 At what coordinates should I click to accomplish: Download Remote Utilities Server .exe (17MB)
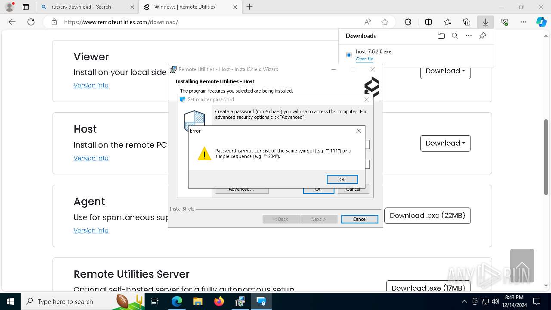(428, 288)
